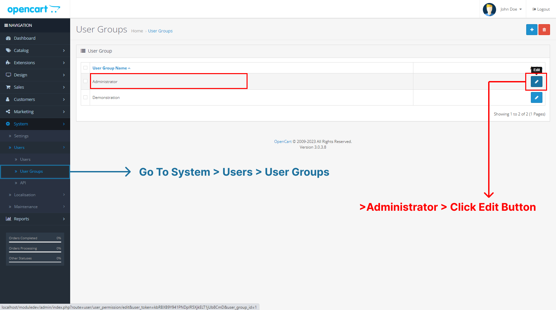
Task: Click the delete (trash) icon
Action: [x=544, y=29]
